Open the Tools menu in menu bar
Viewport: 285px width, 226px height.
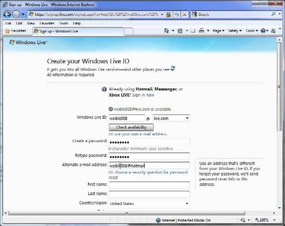[x=63, y=23]
